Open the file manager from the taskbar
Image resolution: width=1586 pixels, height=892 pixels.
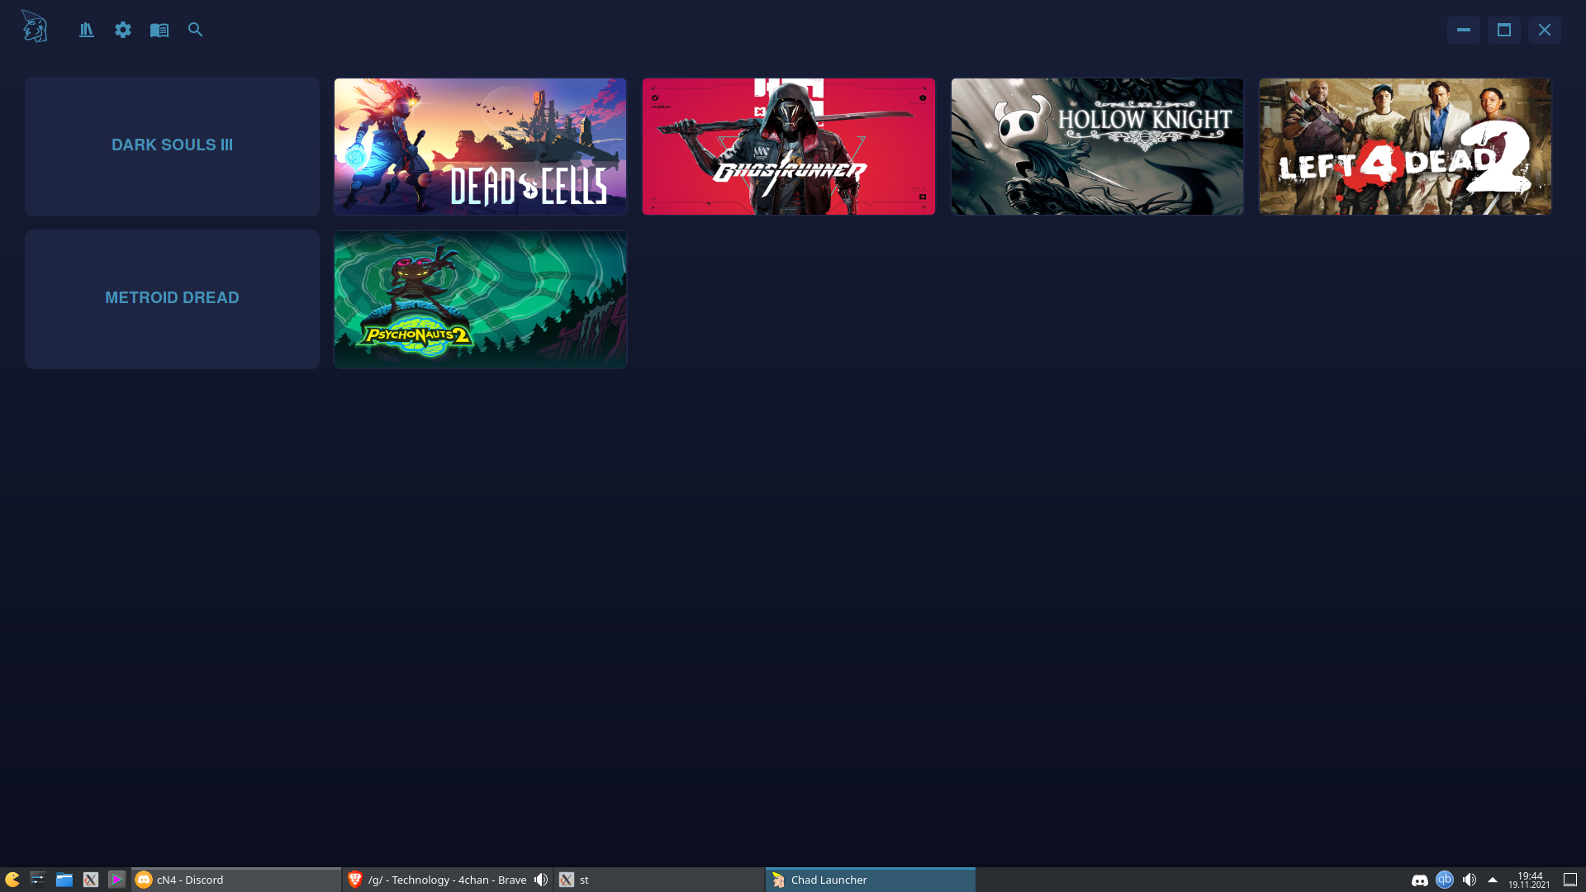tap(64, 880)
